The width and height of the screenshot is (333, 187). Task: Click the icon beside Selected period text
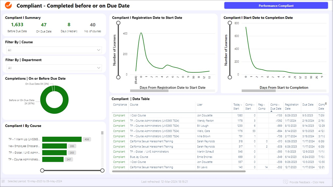click(x=3, y=182)
